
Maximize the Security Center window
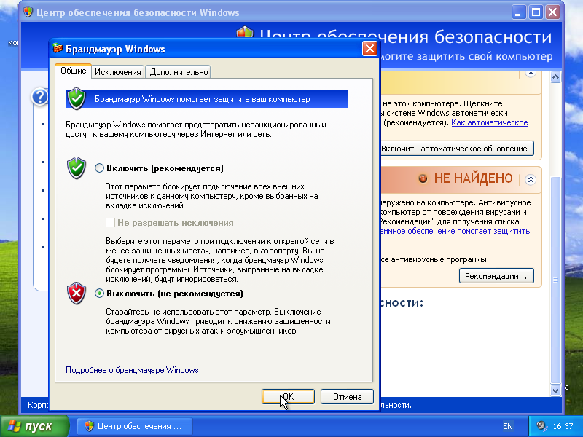(x=536, y=12)
